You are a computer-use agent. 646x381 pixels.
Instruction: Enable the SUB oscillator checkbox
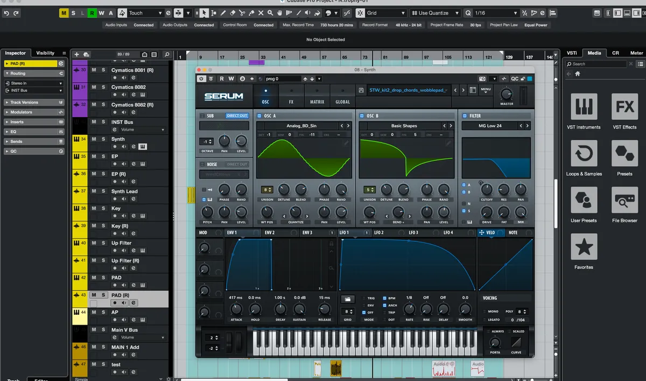coord(202,116)
